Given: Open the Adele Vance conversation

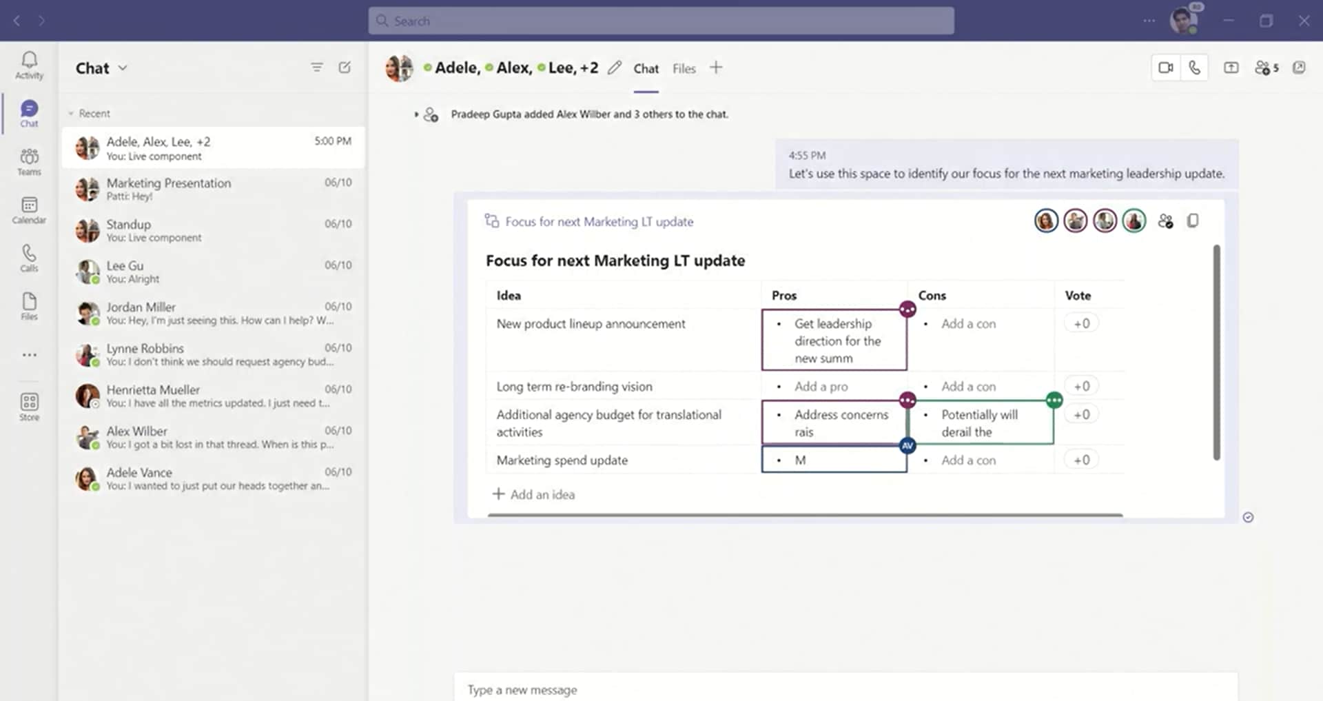Looking at the screenshot, I should [x=213, y=478].
